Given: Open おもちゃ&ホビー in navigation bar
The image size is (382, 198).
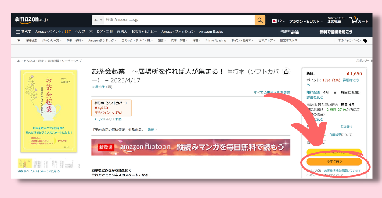Looking at the screenshot, I should click(144, 32).
